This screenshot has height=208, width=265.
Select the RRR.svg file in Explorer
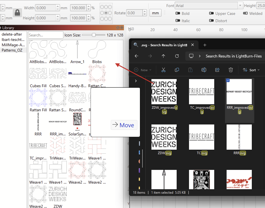pos(239,140)
